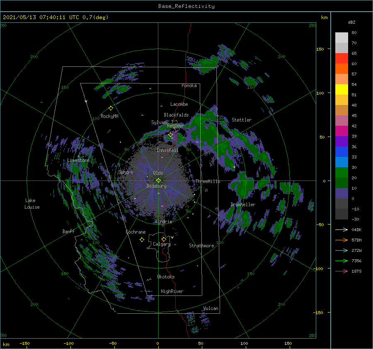Click the RockyMH label
The height and width of the screenshot is (349, 373).
[x=109, y=116]
